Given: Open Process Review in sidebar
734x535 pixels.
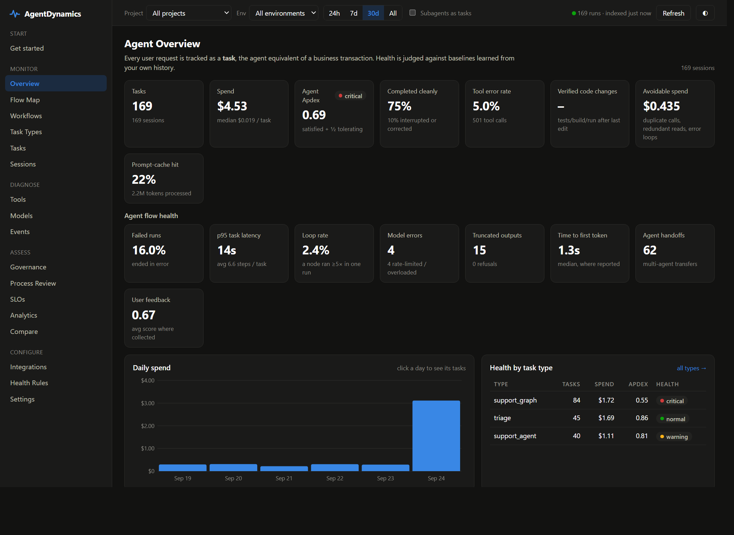Looking at the screenshot, I should click(56, 283).
